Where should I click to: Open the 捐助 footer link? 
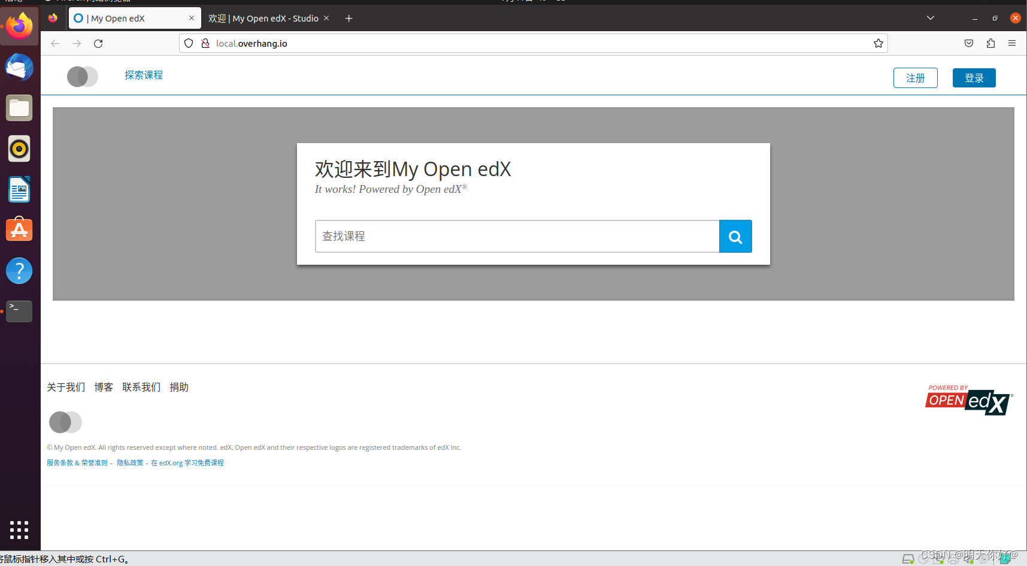(x=179, y=388)
